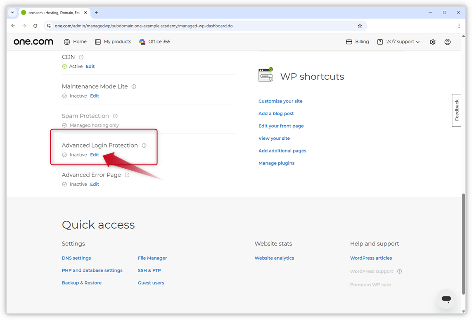This screenshot has width=472, height=320.
Task: Edit the CDN setting
Action: click(90, 66)
